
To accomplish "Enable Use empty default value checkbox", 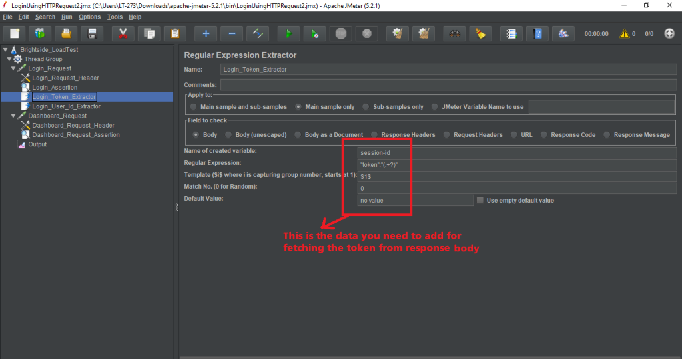I will (x=480, y=200).
